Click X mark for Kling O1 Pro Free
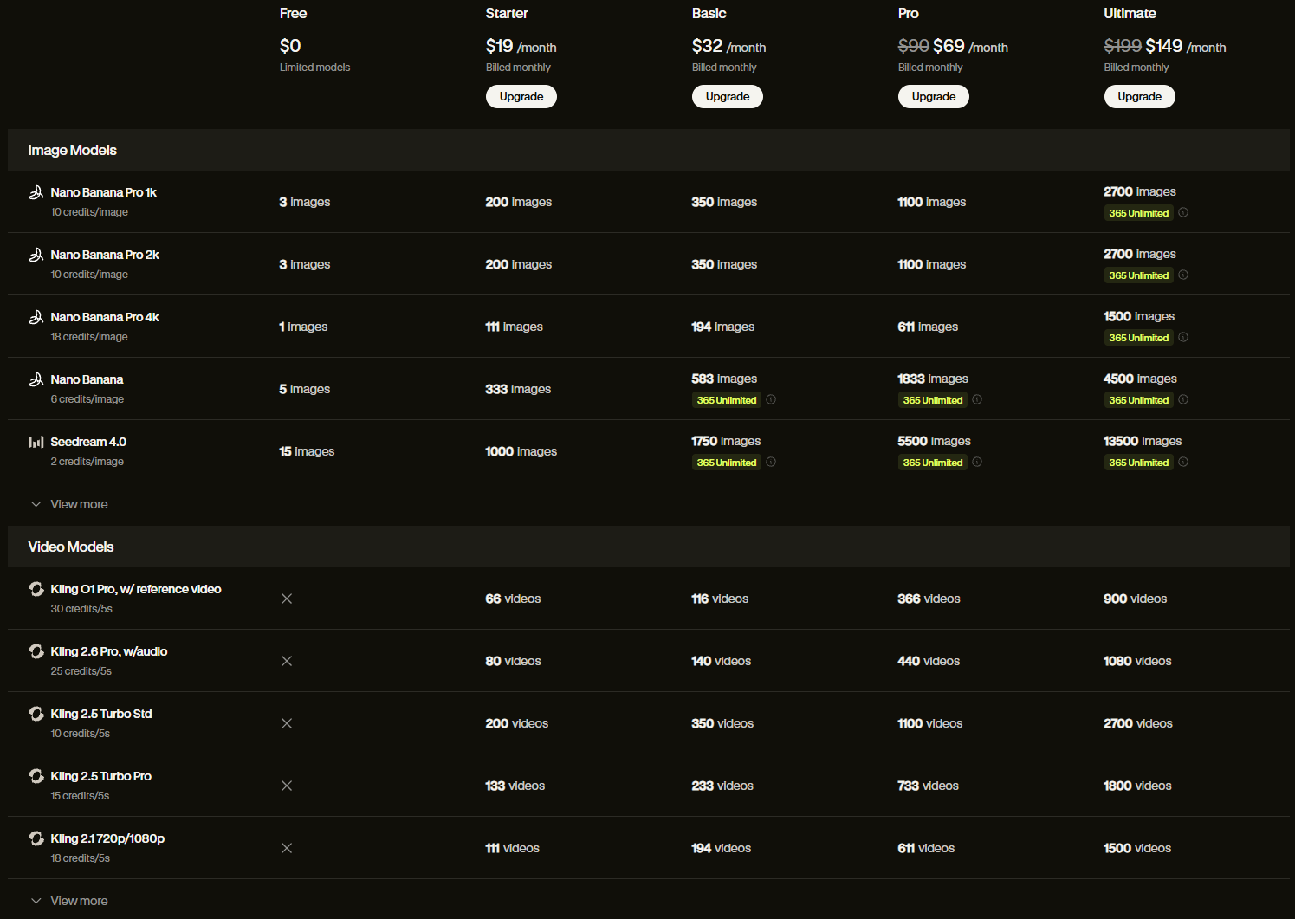Screen dimensions: 1295x919 287,599
